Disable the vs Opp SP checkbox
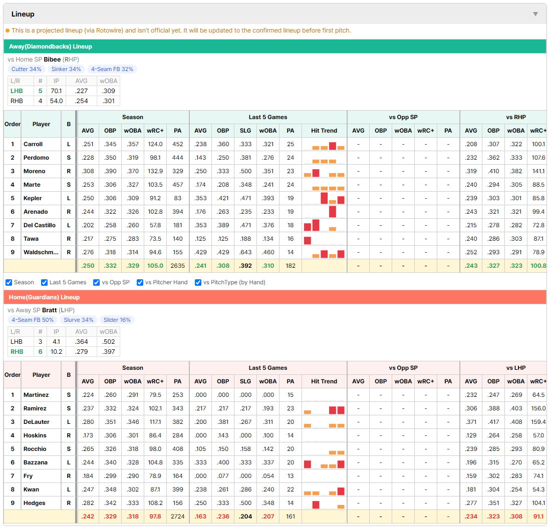Screen dimensions: 550x529 pyautogui.click(x=97, y=283)
